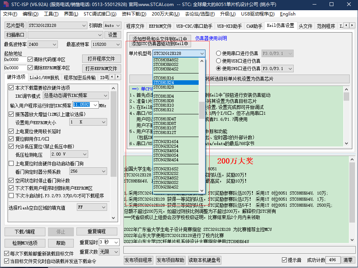The image size is (358, 268).
Task: Toggle 清除代码缓冲区 checkbox
Action: point(30,59)
